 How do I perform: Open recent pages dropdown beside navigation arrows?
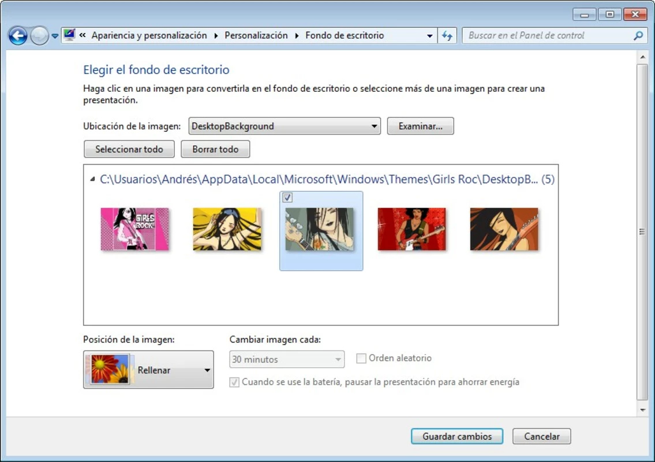(55, 36)
